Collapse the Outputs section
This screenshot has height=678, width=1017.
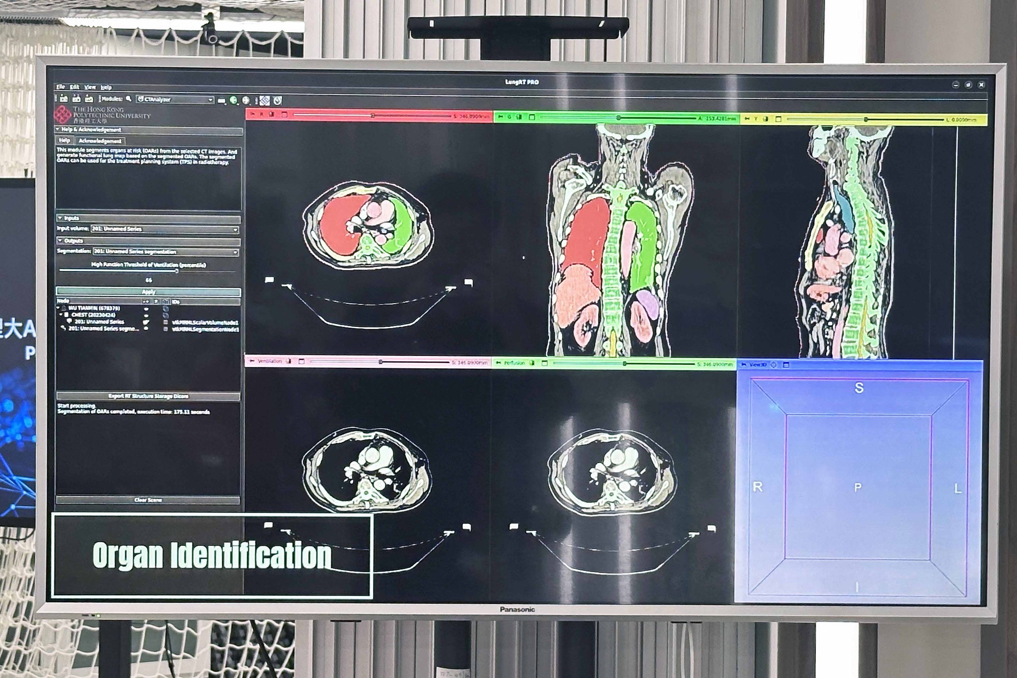pyautogui.click(x=60, y=241)
